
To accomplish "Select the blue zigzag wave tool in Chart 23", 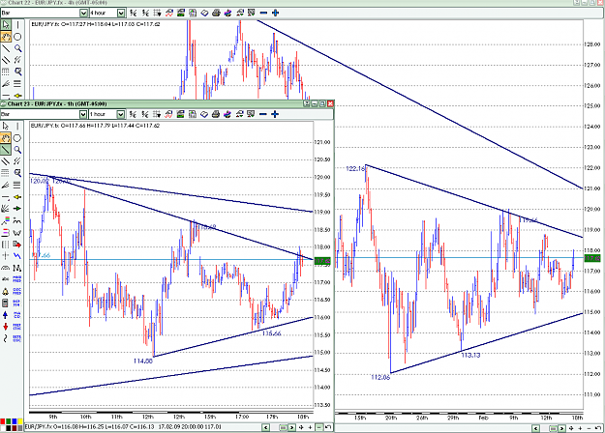I will tap(17, 256).
